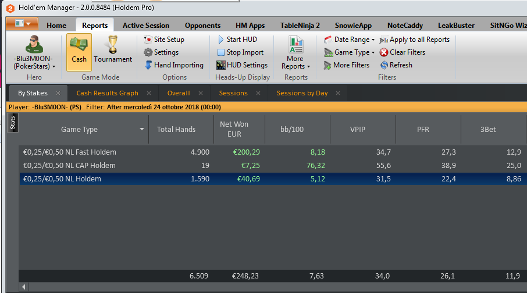
Task: Switch to Sessions report tab
Action: coord(233,93)
